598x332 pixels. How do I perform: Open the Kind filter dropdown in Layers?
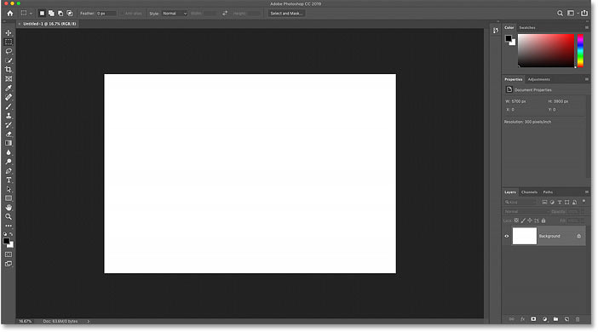[x=520, y=202]
